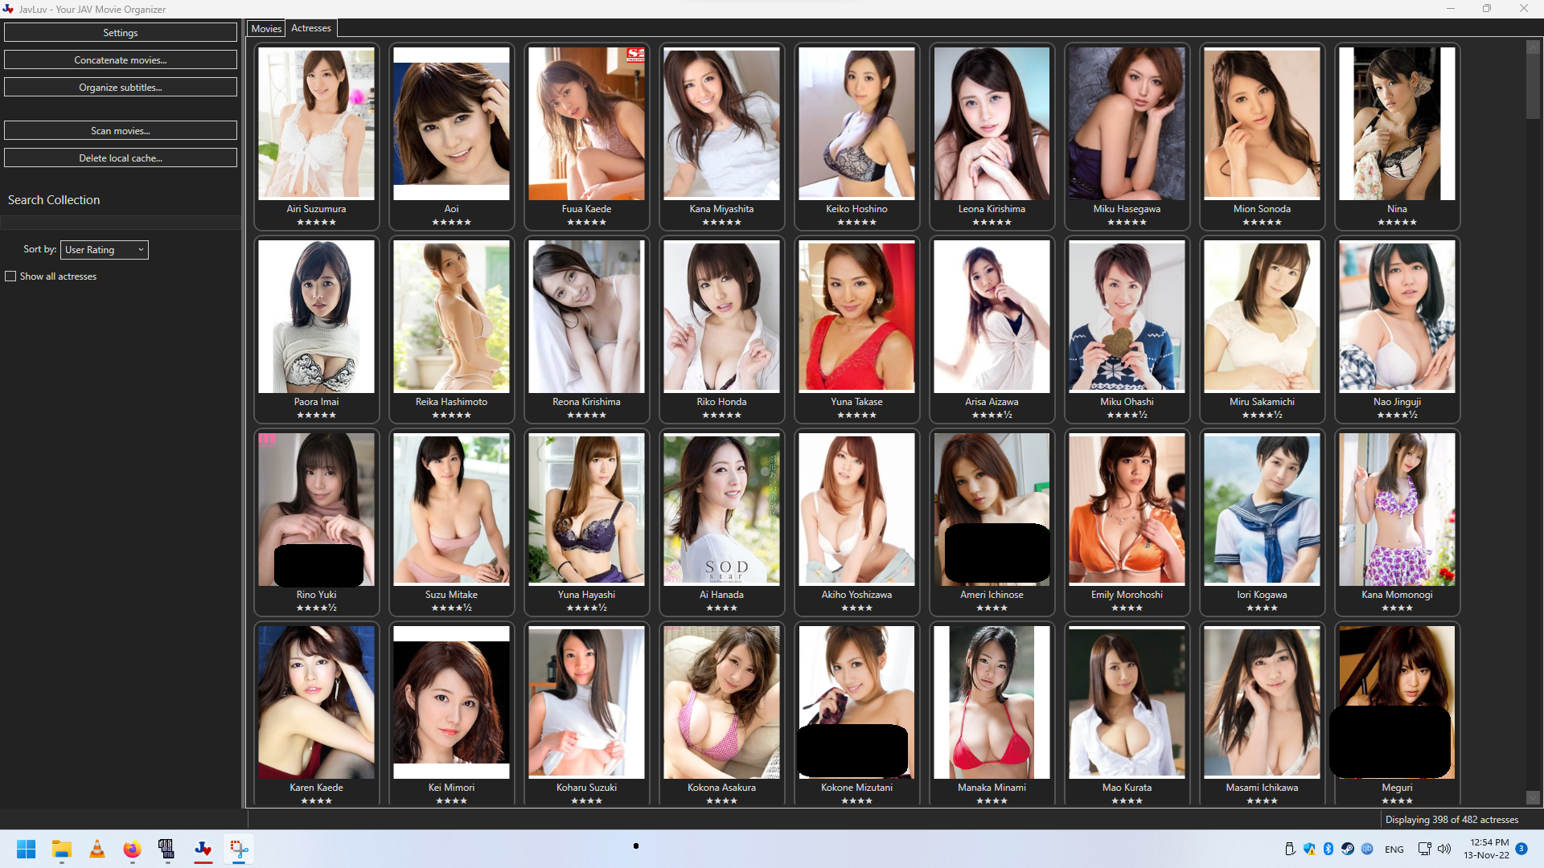Click Delete local cache button
The image size is (1544, 868).
point(121,158)
